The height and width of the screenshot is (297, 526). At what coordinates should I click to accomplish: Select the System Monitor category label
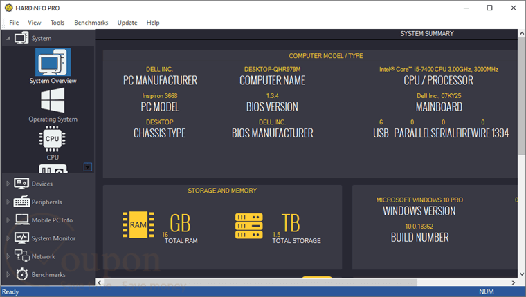53,238
